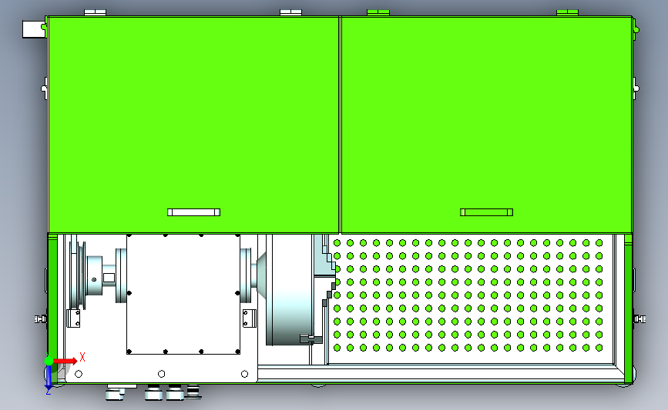Select the white box at top-left corner

34,29
